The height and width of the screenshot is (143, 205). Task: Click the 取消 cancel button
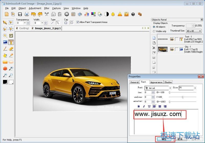click(x=180, y=139)
